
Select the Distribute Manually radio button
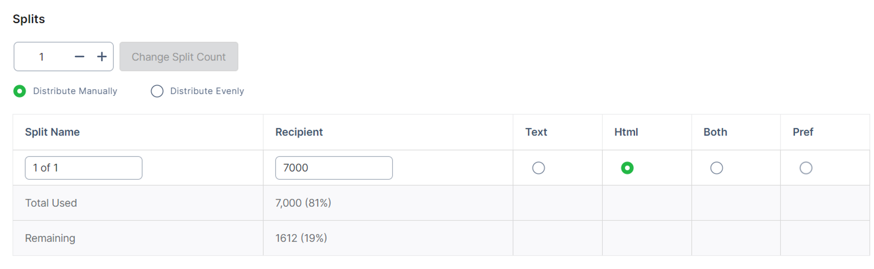click(20, 91)
